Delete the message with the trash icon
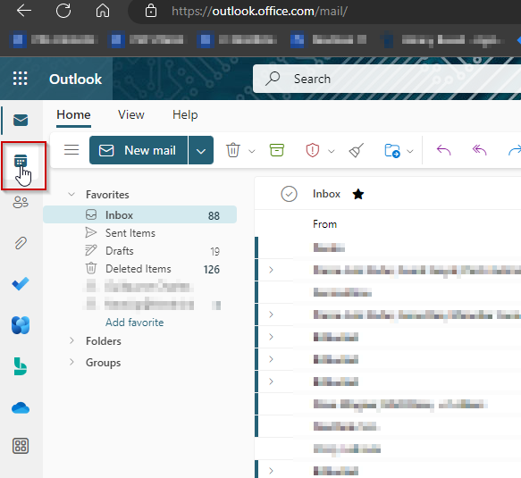 (233, 150)
